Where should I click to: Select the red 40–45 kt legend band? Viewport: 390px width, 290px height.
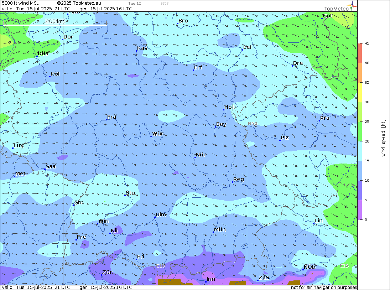tap(360, 53)
